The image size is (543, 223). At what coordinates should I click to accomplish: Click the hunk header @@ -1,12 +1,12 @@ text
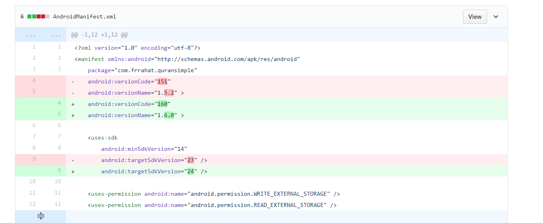[99, 35]
